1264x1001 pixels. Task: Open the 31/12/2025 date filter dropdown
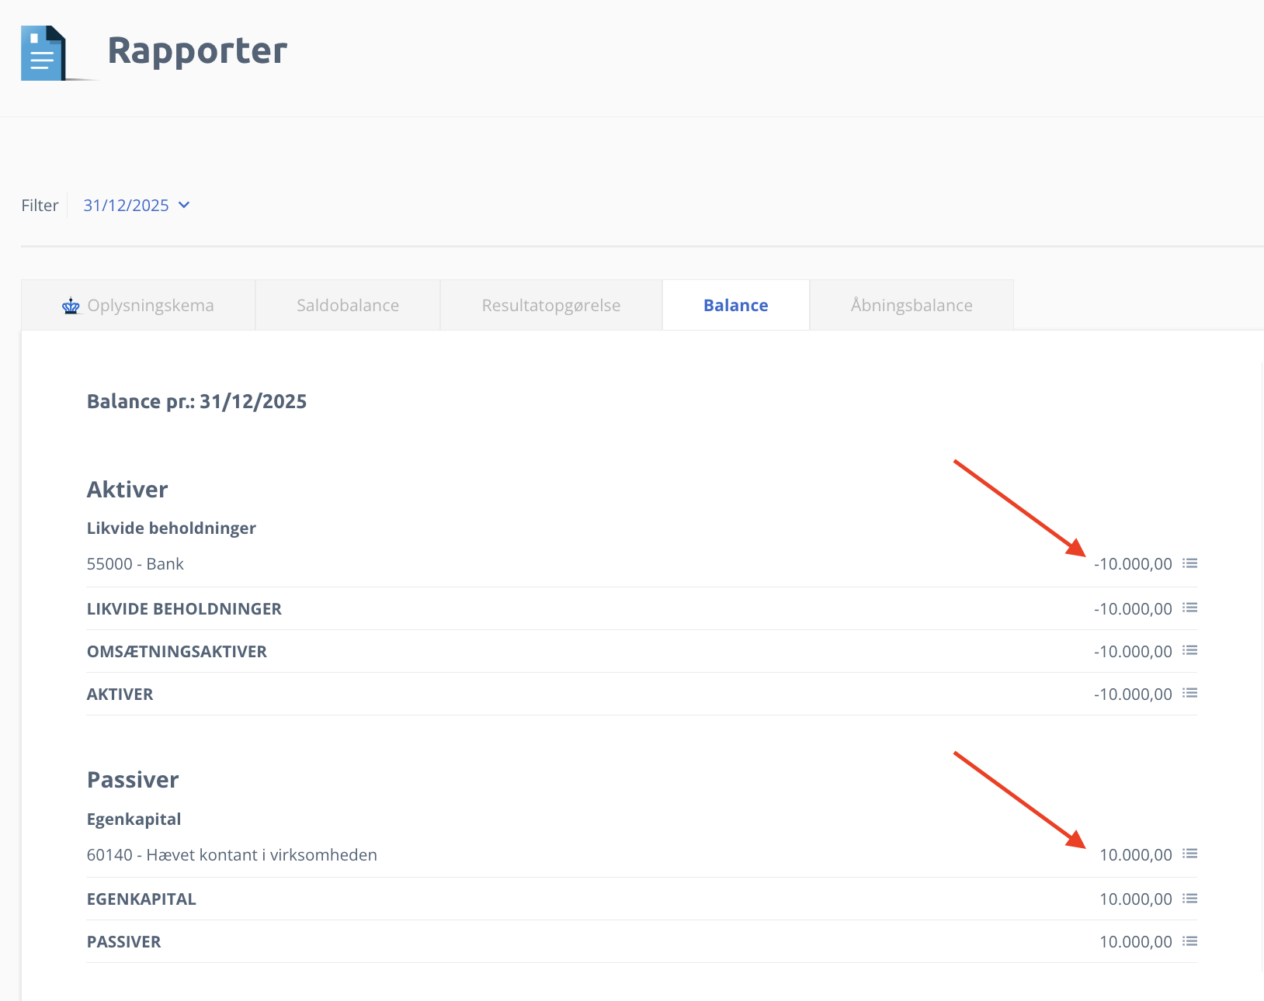point(127,206)
